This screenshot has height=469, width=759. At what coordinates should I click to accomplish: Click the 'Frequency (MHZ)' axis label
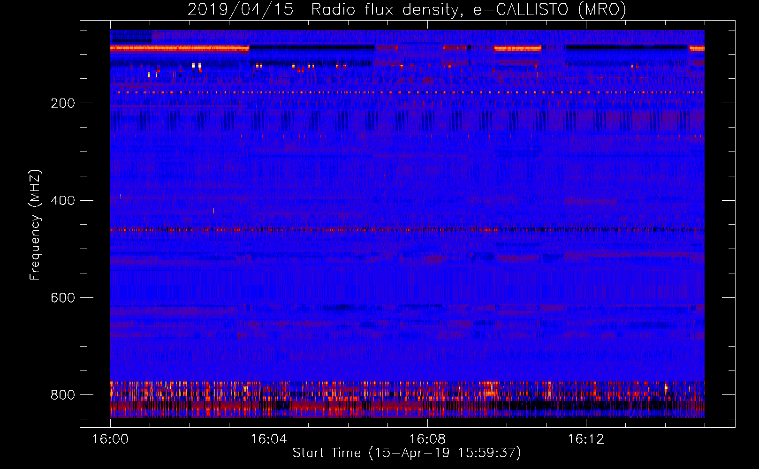coord(35,225)
